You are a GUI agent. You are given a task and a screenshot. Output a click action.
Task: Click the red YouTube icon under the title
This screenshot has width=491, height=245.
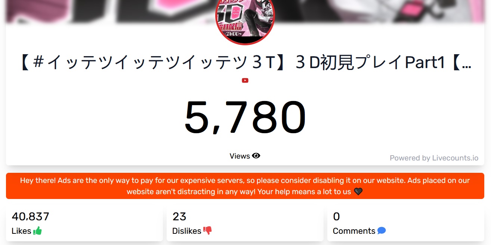(245, 80)
